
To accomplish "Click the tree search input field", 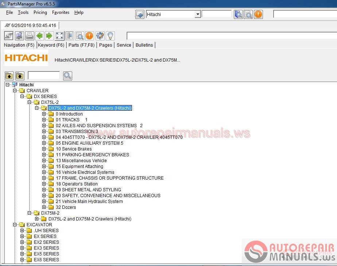I will point(43,75).
